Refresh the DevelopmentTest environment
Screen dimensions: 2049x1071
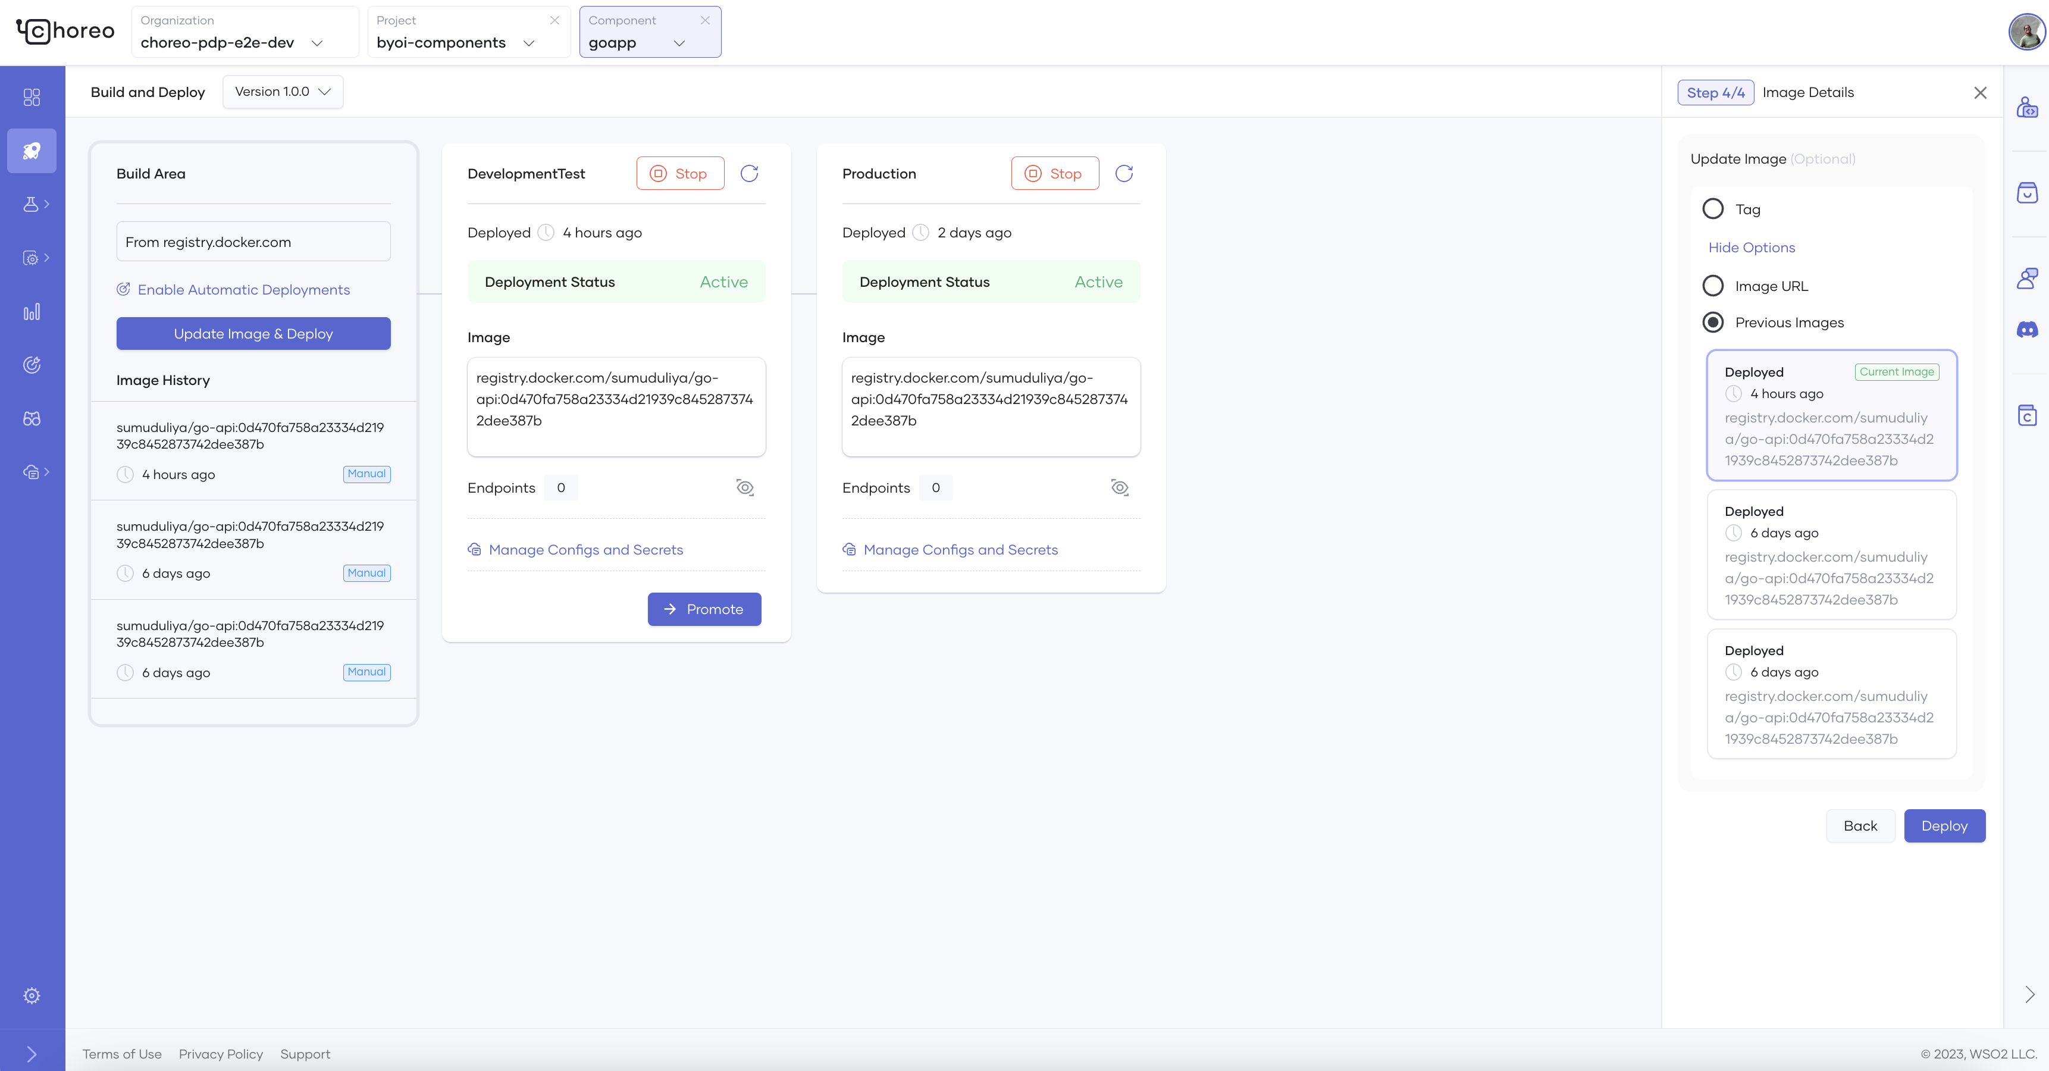point(749,174)
